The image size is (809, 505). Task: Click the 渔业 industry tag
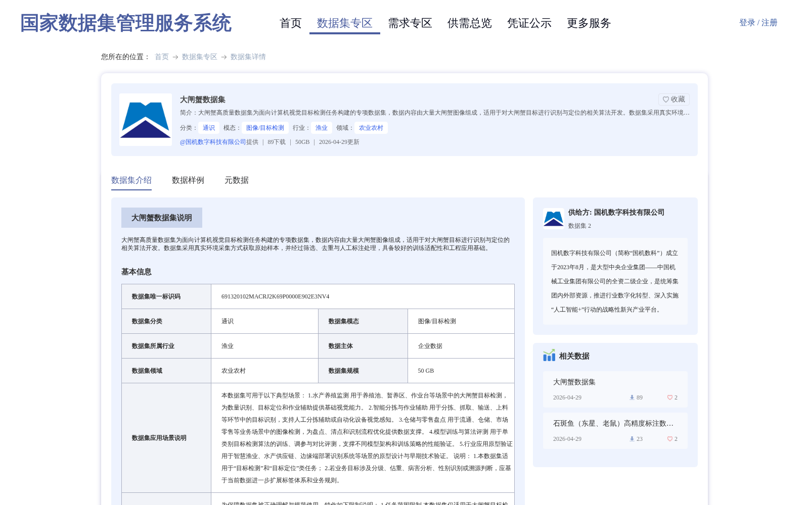pyautogui.click(x=322, y=128)
